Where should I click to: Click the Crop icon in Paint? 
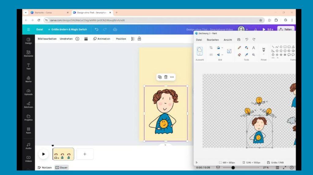(211, 48)
